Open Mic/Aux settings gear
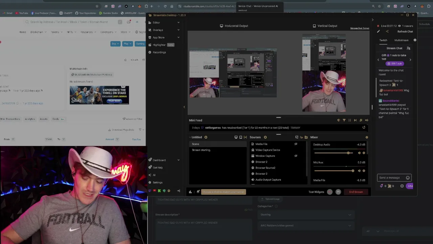Image resolution: width=433 pixels, height=244 pixels. pos(364,170)
